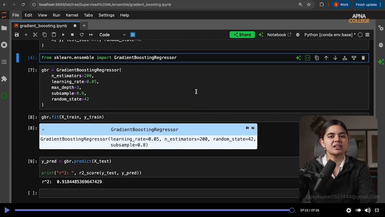This screenshot has width=385, height=217.
Task: Insert a cell below the active cell
Action: (354, 58)
